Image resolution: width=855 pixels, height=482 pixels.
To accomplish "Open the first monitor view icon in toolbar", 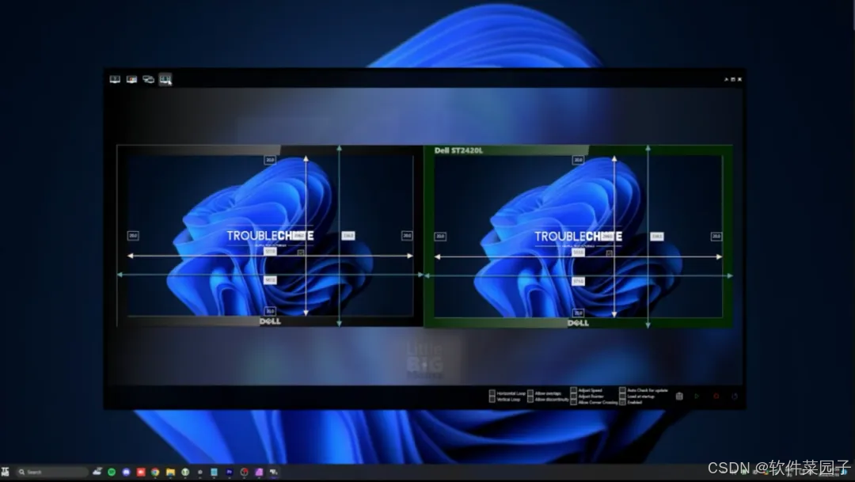I will 115,80.
